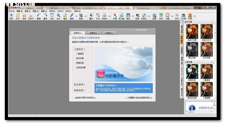Click the 缩放 resize icon
225x126 pixels.
pyautogui.click(x=65, y=15)
